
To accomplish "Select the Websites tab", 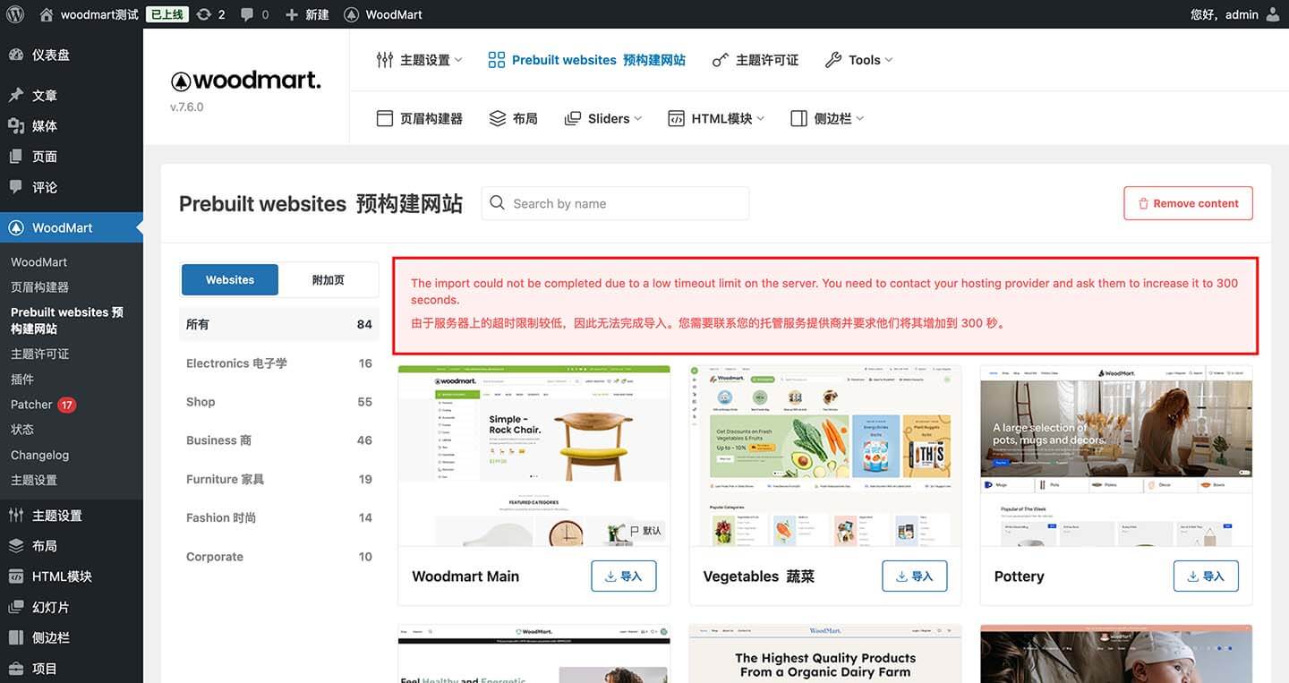I will point(230,279).
